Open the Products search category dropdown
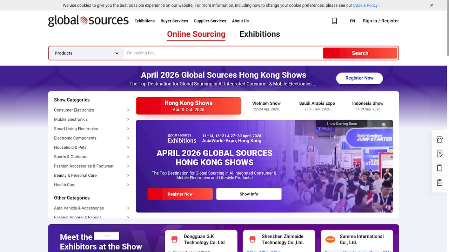 pyautogui.click(x=87, y=53)
